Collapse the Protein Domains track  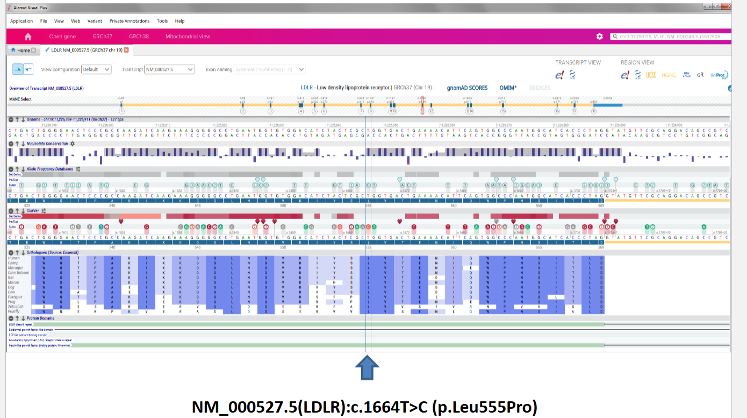coord(11,319)
